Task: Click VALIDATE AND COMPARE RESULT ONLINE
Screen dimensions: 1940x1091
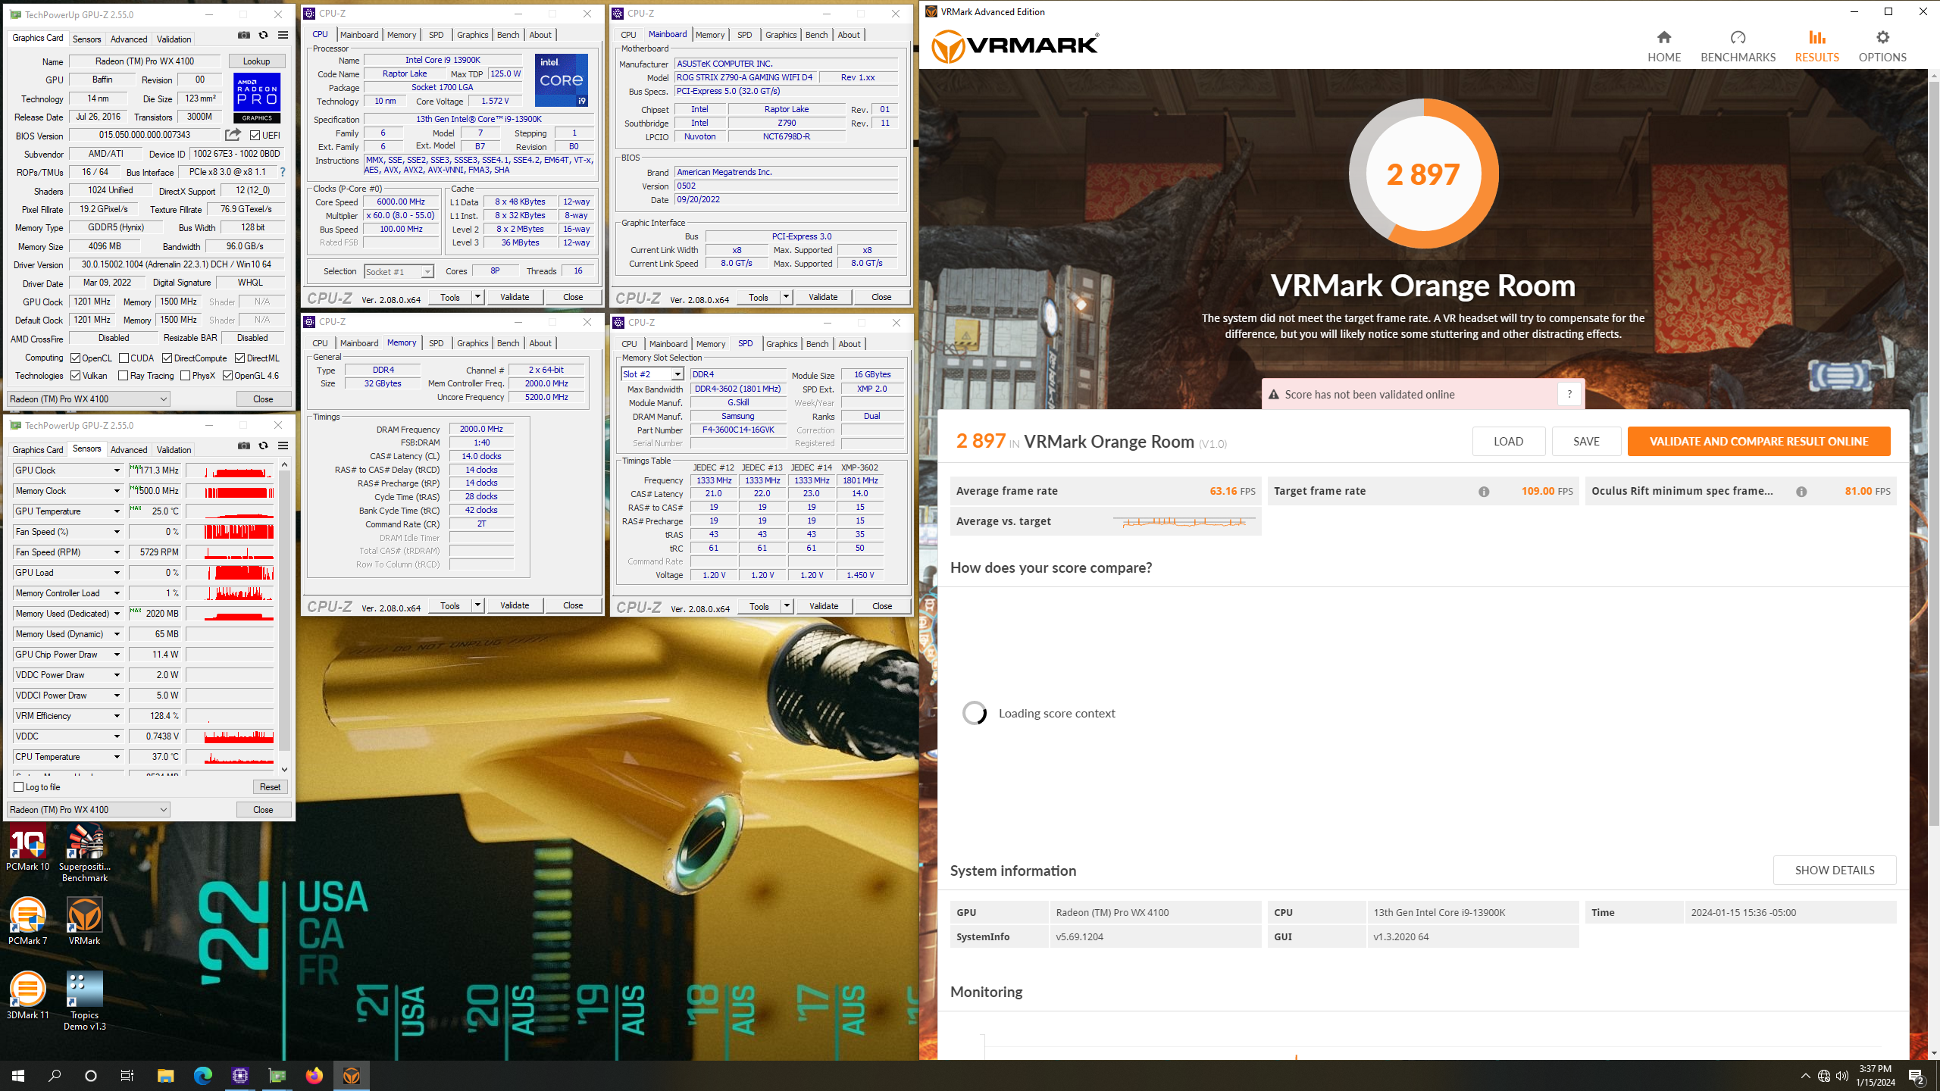Action: (1758, 441)
